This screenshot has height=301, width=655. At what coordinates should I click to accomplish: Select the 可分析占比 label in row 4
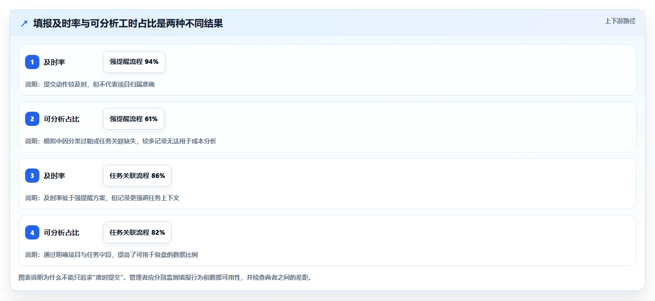[x=62, y=232]
